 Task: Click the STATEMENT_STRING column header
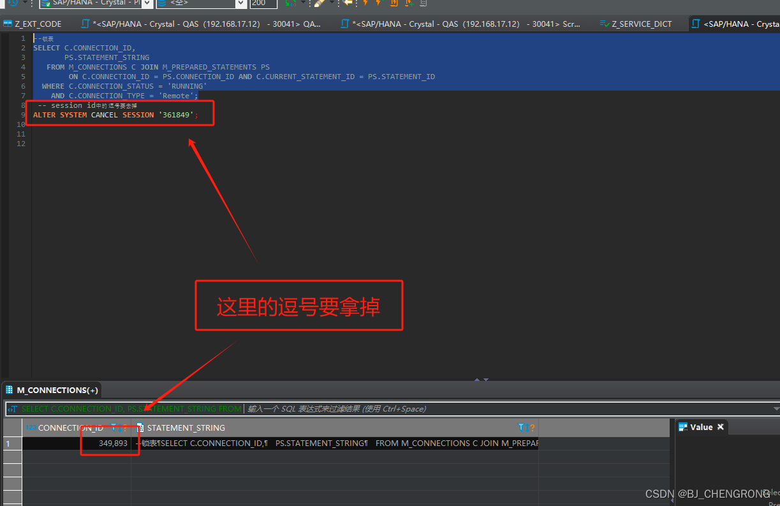click(x=186, y=428)
